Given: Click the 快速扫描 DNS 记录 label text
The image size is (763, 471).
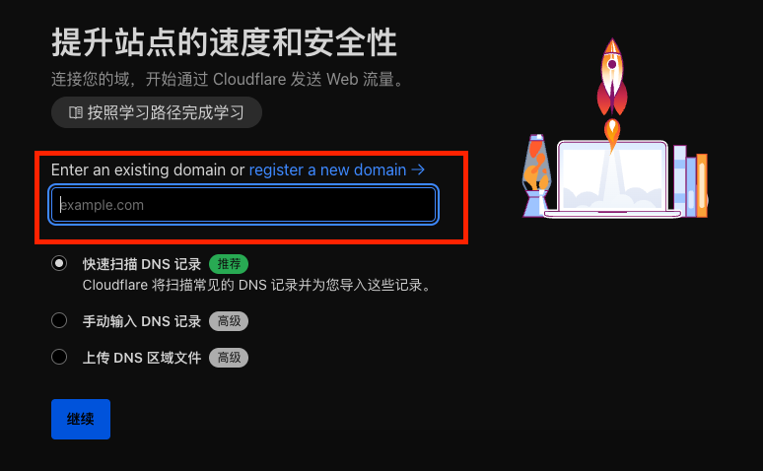Looking at the screenshot, I should pyautogui.click(x=142, y=264).
